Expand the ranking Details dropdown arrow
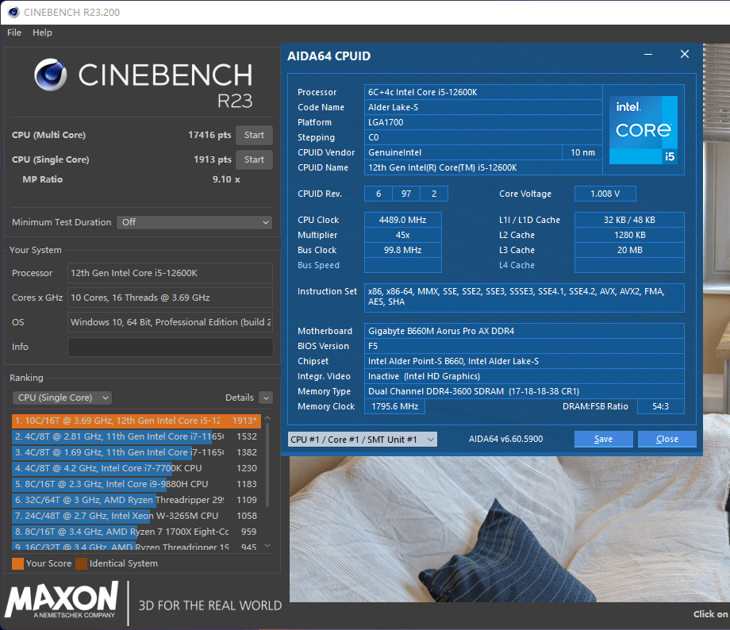Screen dimensions: 730x630 (266, 398)
